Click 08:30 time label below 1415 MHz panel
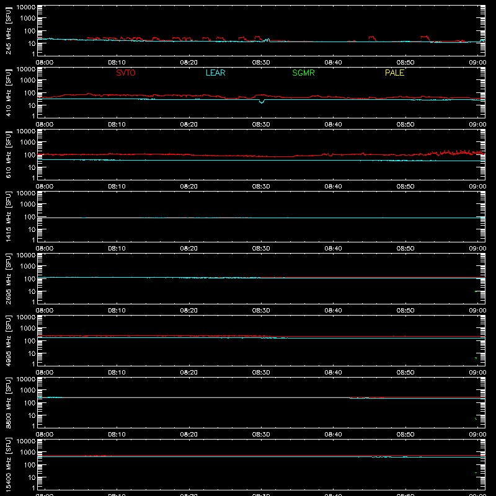 261,249
